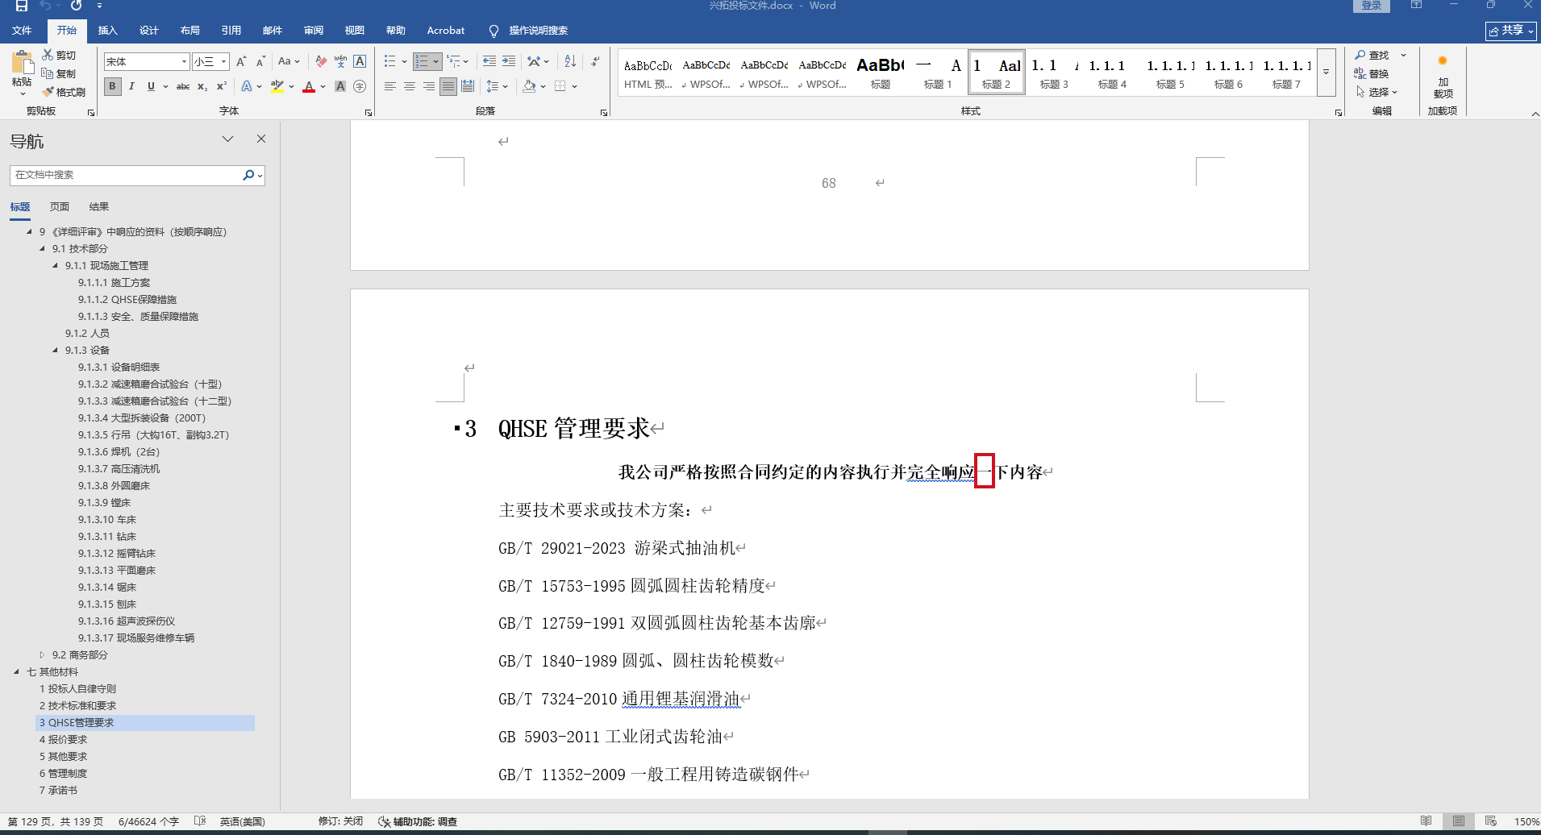The image size is (1541, 835).
Task: Save the document with the floppy disk icon
Action: 22,6
